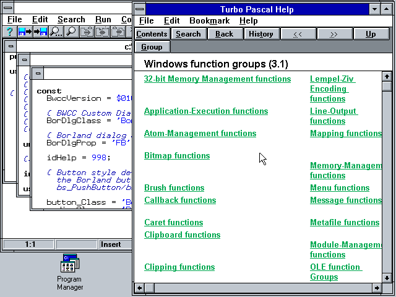Image resolution: width=396 pixels, height=297 pixels.
Task: Open Clipboard functions link
Action: click(x=182, y=235)
